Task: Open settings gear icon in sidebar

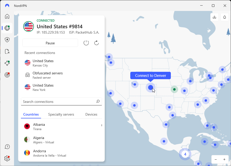Action: tap(7, 159)
